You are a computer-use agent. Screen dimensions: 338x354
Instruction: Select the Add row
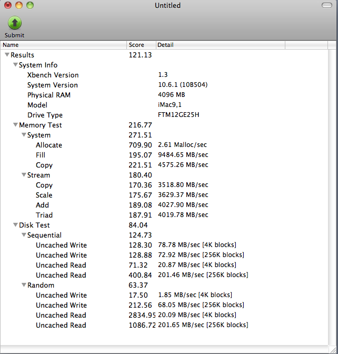tap(164, 205)
